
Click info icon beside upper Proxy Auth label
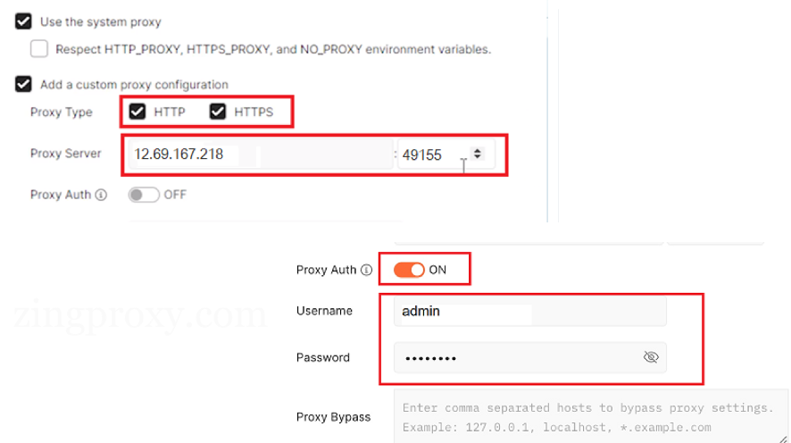point(101,195)
